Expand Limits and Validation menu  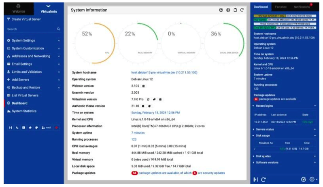pyautogui.click(x=34, y=72)
